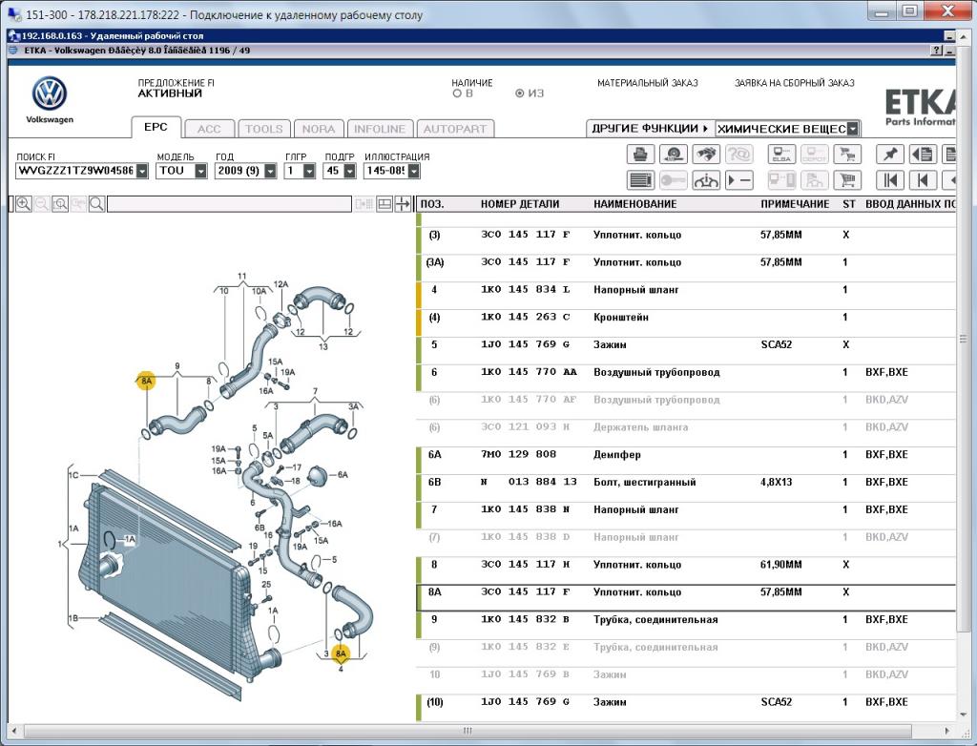Jump to first illustration with bar-arrow icon
Image resolution: width=977 pixels, height=746 pixels.
click(x=890, y=180)
